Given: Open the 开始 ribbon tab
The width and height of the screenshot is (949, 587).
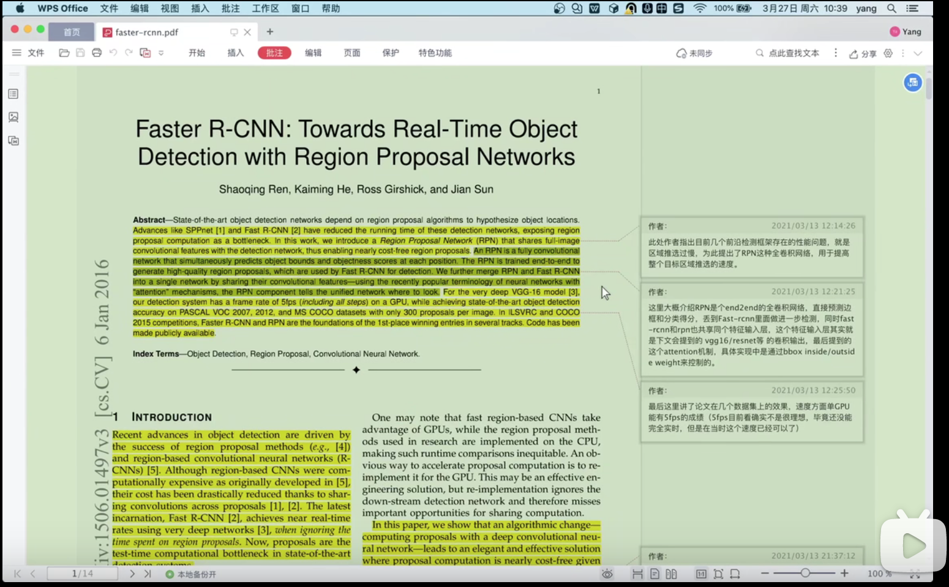Looking at the screenshot, I should click(x=197, y=53).
